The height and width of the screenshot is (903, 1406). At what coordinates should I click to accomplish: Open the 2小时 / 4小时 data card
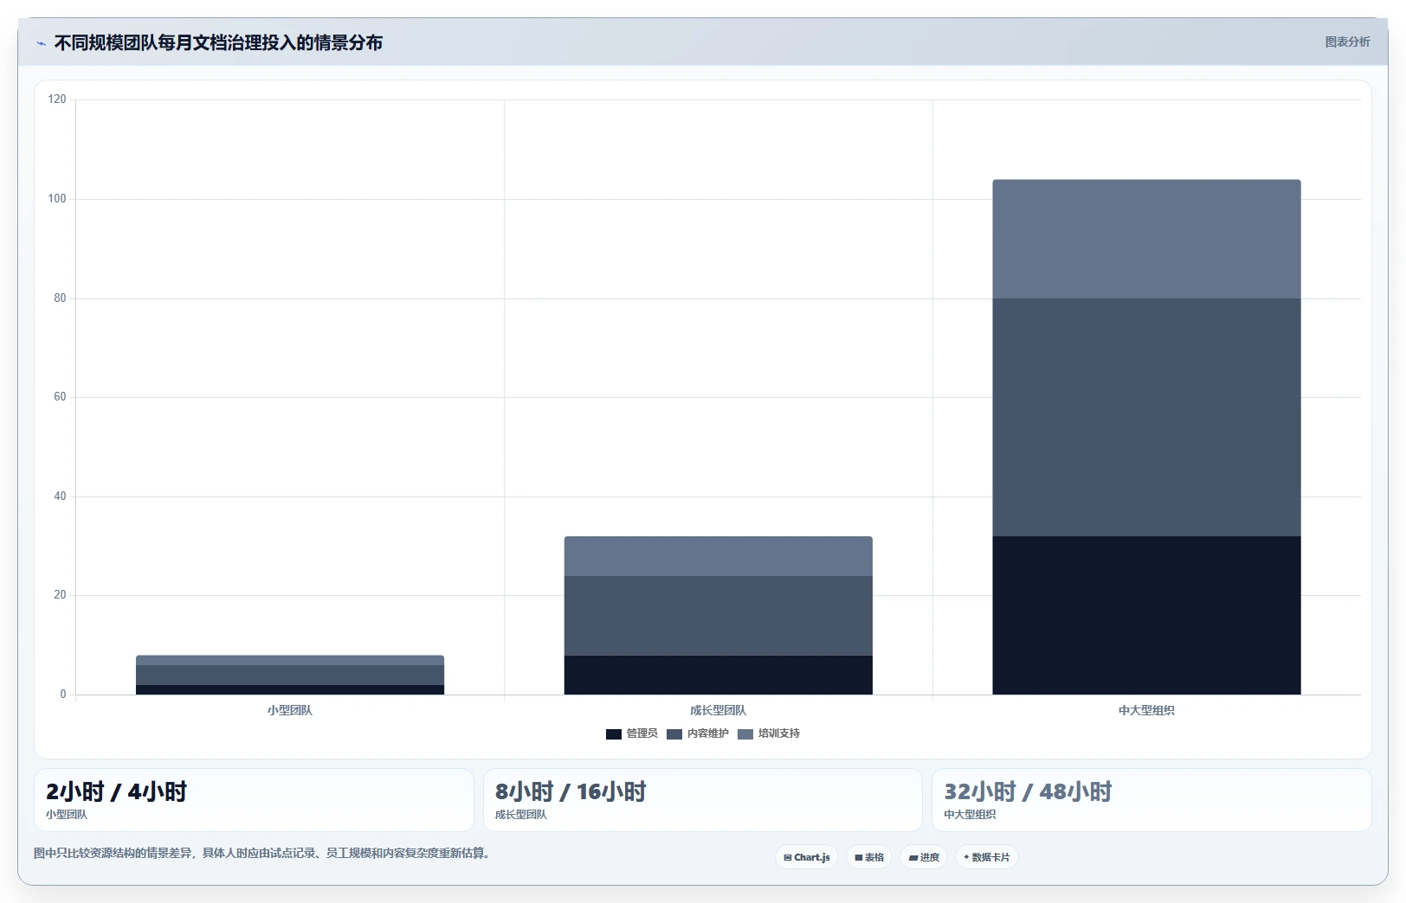(x=254, y=800)
